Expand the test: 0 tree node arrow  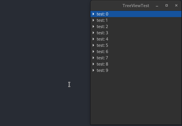click(x=94, y=14)
